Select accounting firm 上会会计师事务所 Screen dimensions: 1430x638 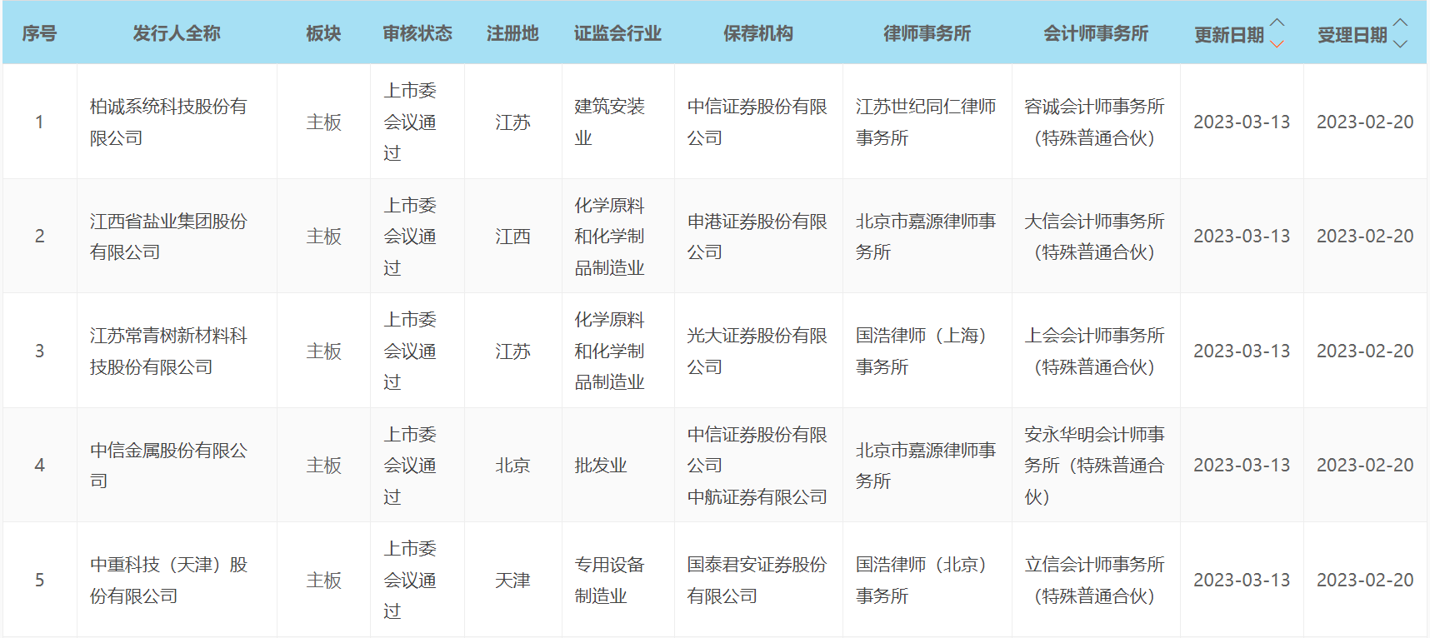pos(1094,351)
